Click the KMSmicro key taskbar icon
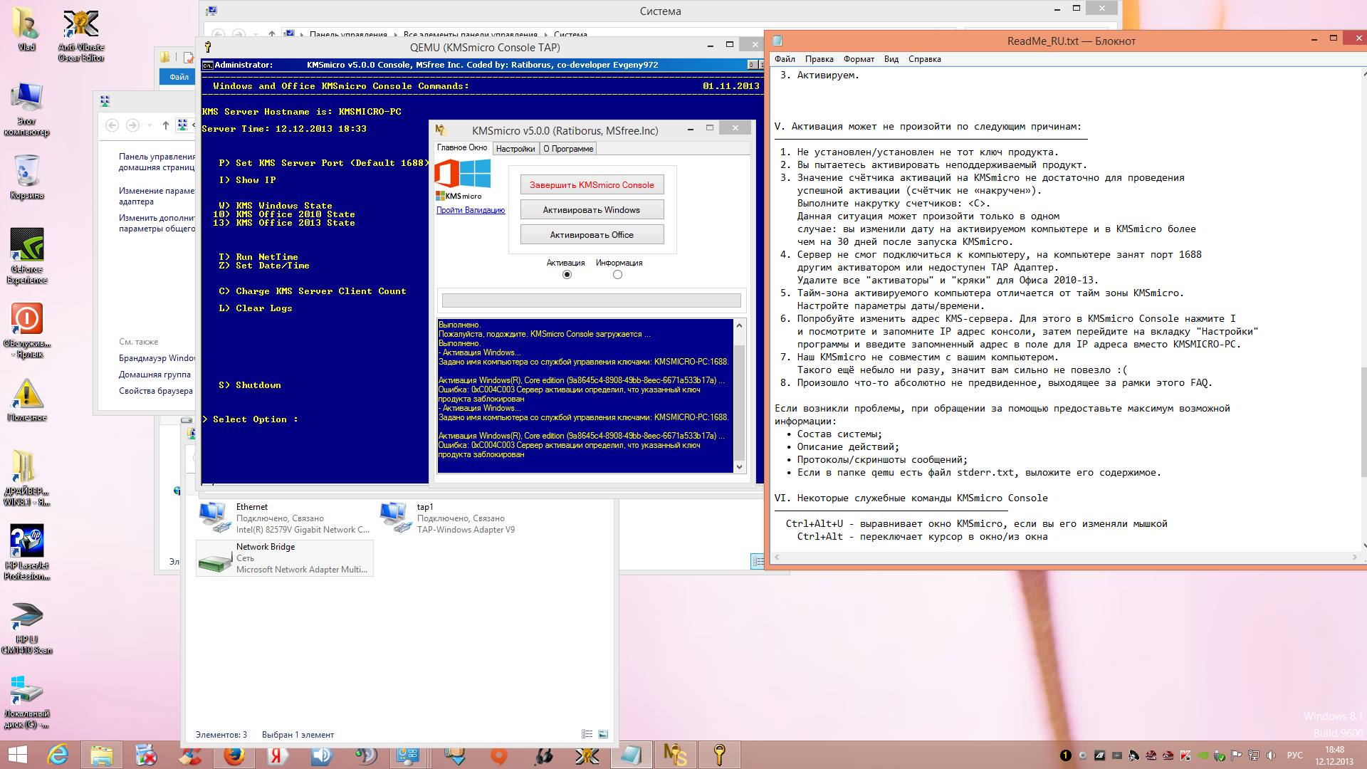 click(x=719, y=755)
